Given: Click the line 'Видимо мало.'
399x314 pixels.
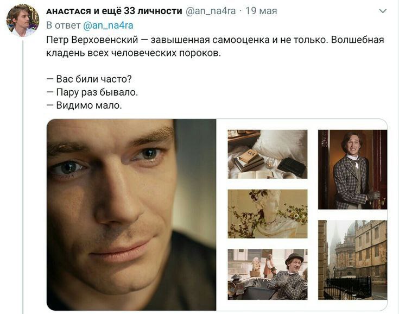Looking at the screenshot, I should tap(84, 105).
